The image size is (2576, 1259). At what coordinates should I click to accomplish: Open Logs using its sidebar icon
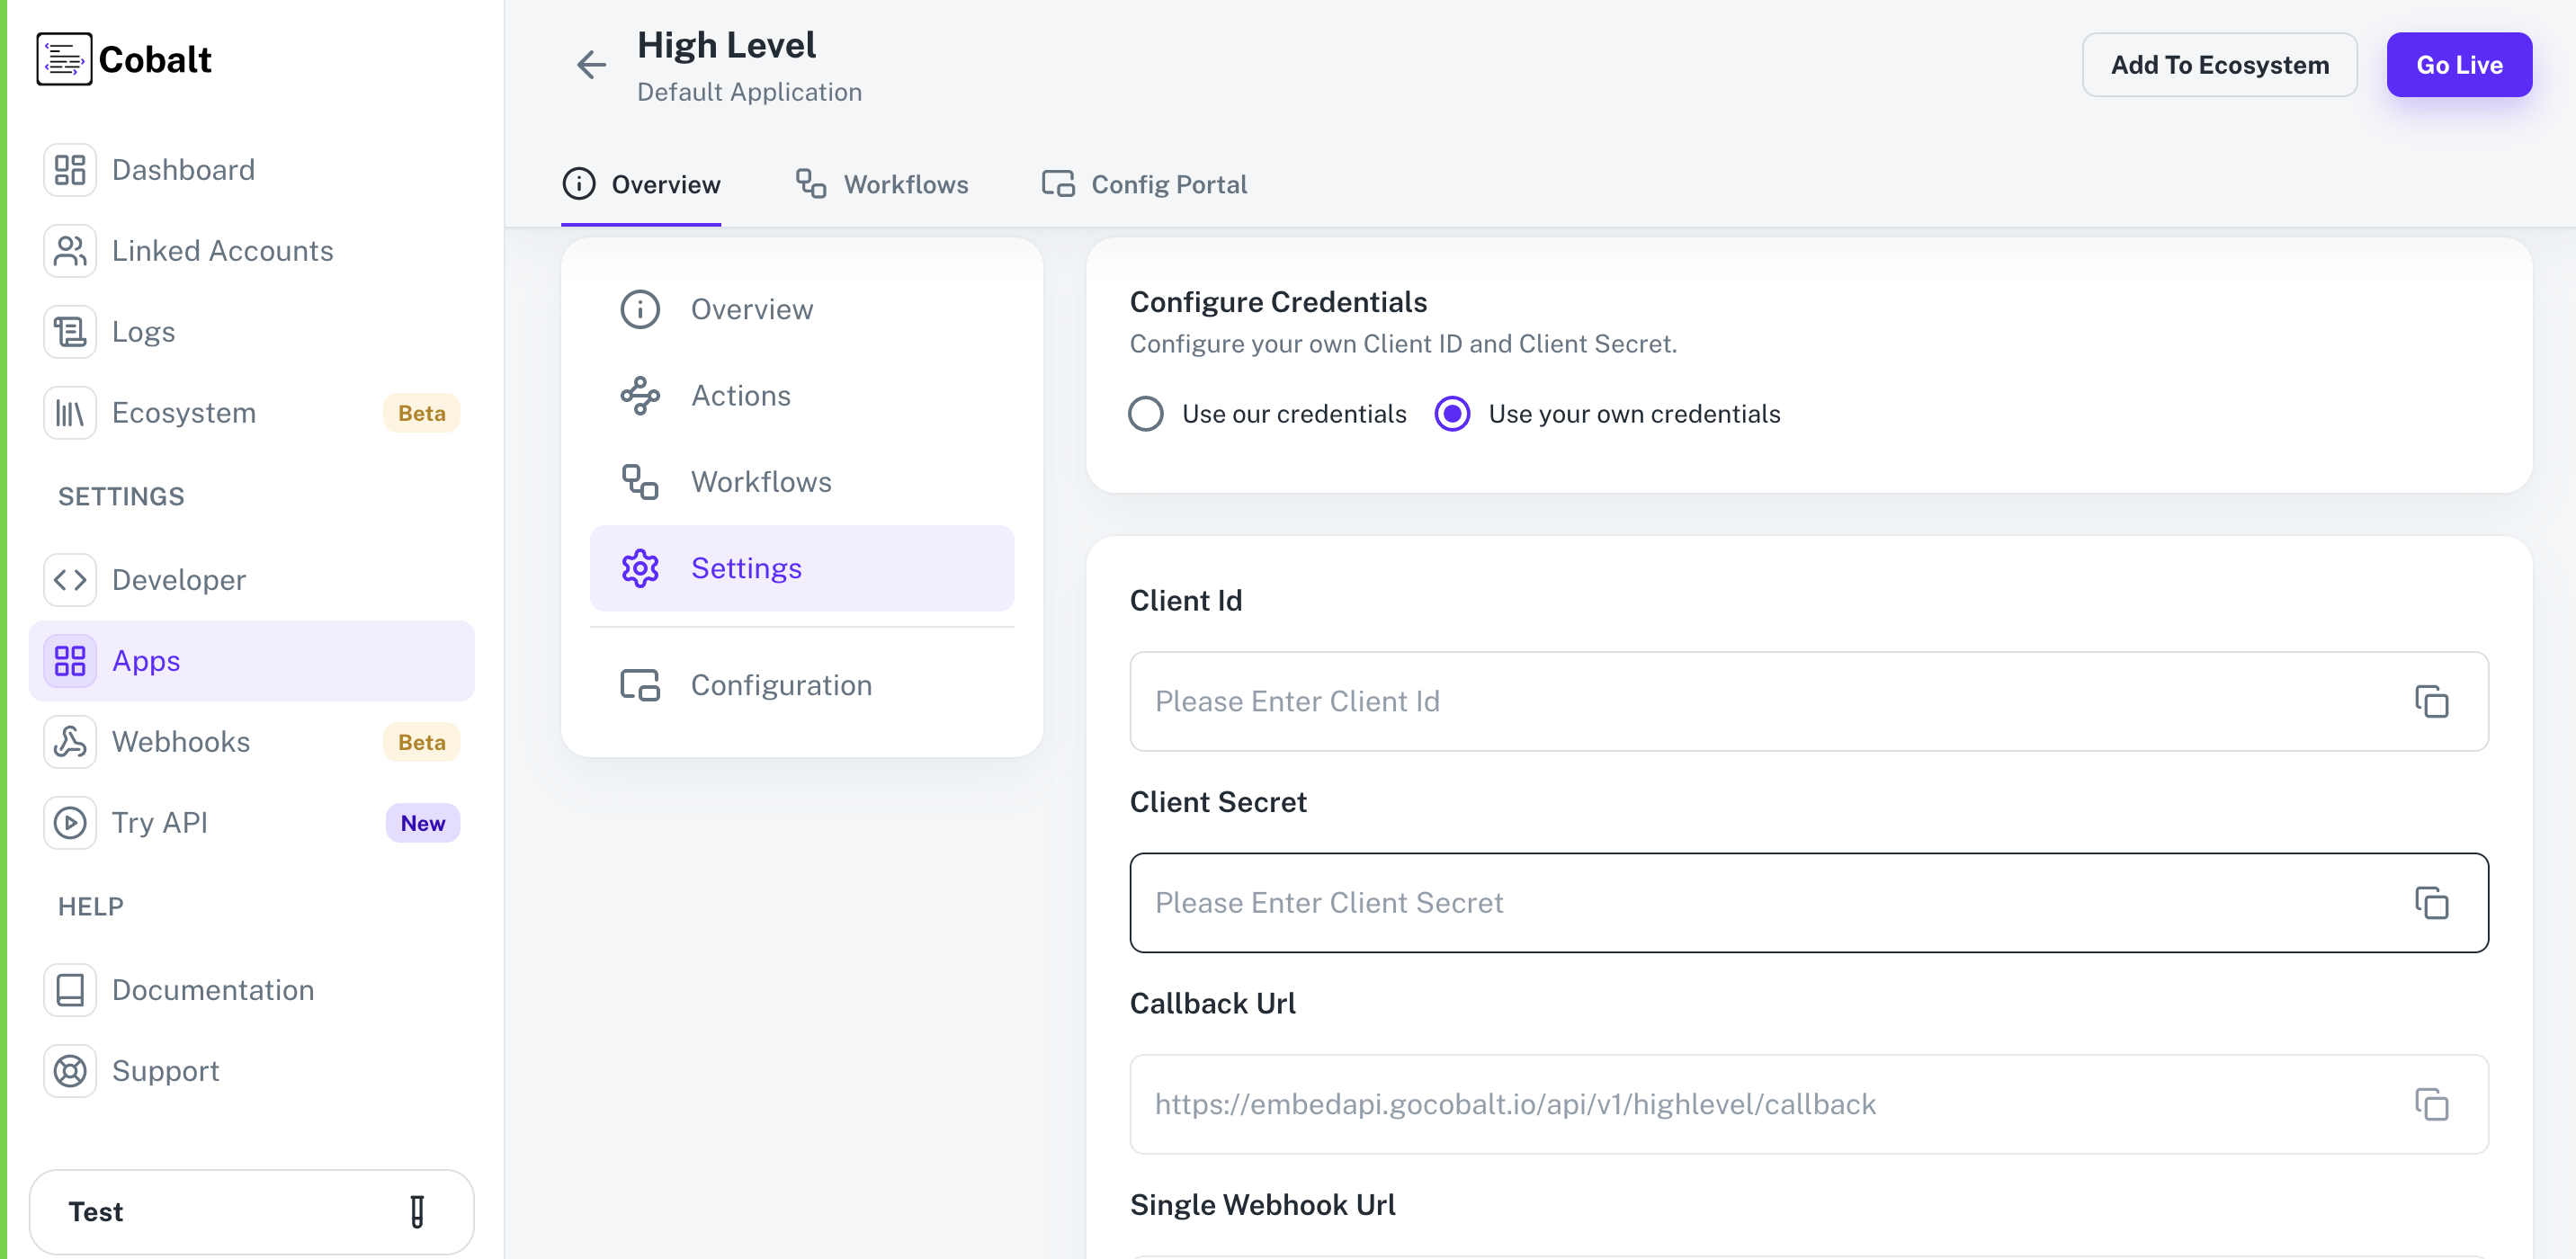(69, 331)
